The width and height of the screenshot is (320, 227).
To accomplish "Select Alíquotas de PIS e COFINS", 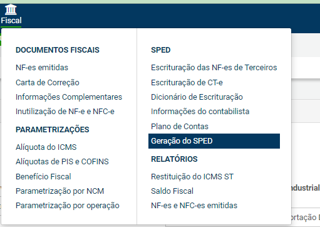I will (62, 162).
